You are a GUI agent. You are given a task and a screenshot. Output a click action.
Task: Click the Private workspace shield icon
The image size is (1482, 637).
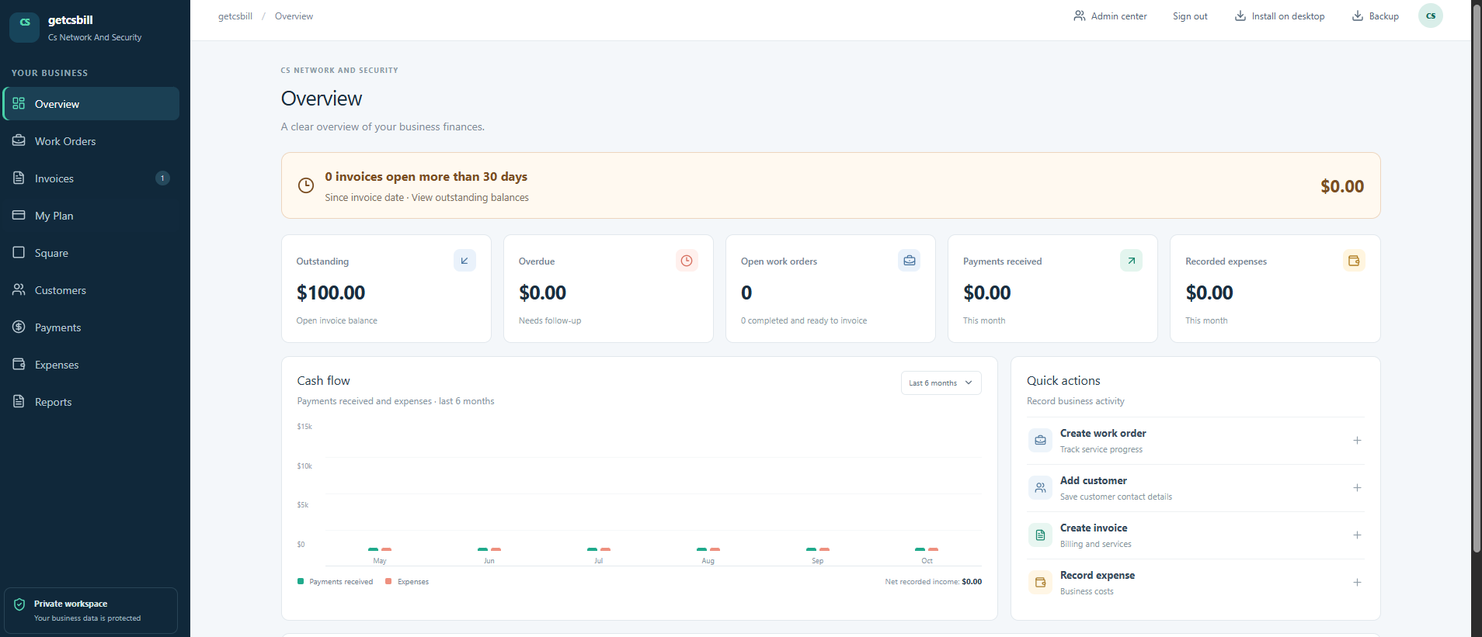[x=19, y=604]
